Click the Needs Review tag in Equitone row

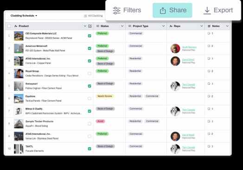coord(105,96)
